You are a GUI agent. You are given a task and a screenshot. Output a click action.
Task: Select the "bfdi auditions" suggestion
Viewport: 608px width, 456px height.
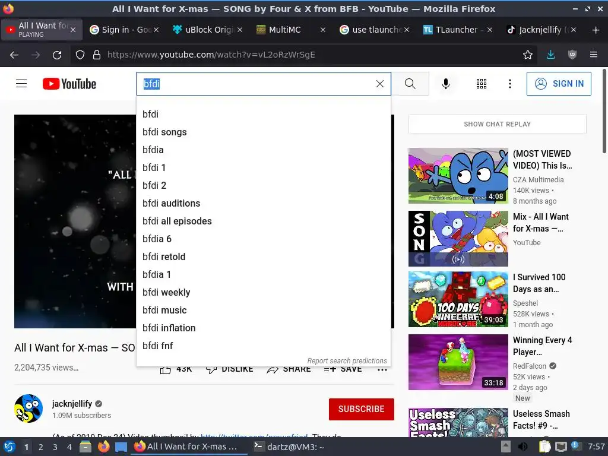pyautogui.click(x=264, y=204)
